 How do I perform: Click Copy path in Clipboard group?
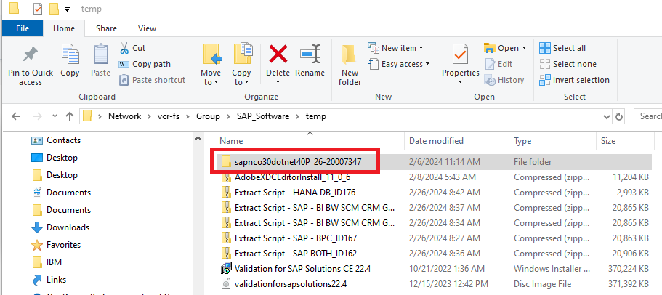(x=145, y=64)
